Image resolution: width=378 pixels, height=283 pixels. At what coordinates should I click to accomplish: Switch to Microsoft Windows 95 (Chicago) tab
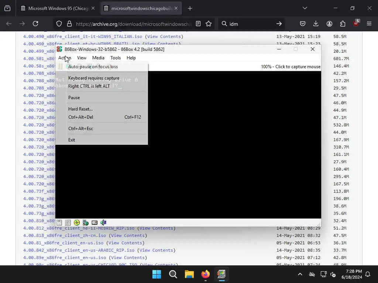pos(58,8)
